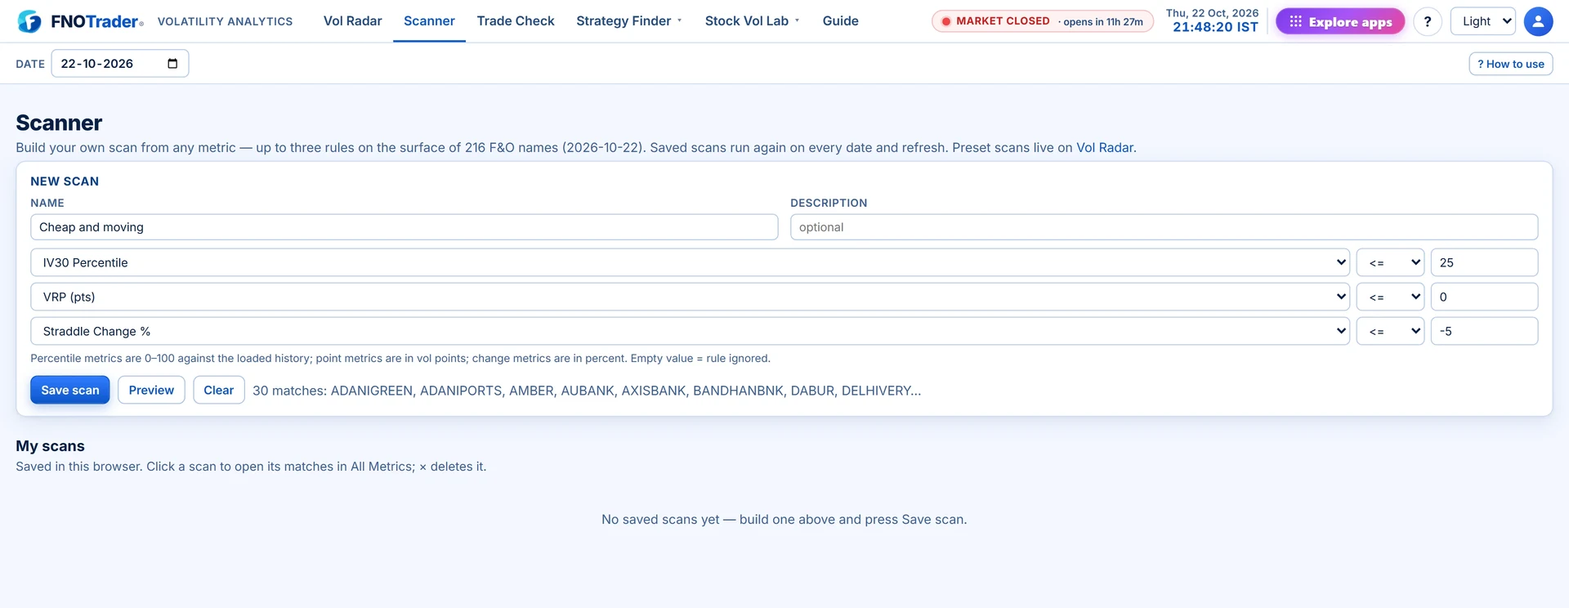Click the MARKET CLOSED status badge
Image resolution: width=1569 pixels, height=608 pixels.
(x=1042, y=21)
